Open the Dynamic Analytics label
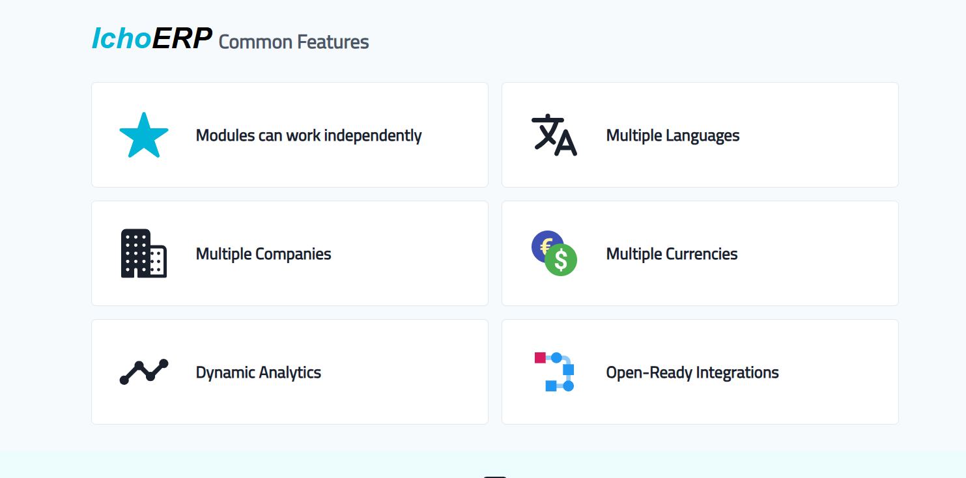The height and width of the screenshot is (478, 966). click(x=259, y=373)
